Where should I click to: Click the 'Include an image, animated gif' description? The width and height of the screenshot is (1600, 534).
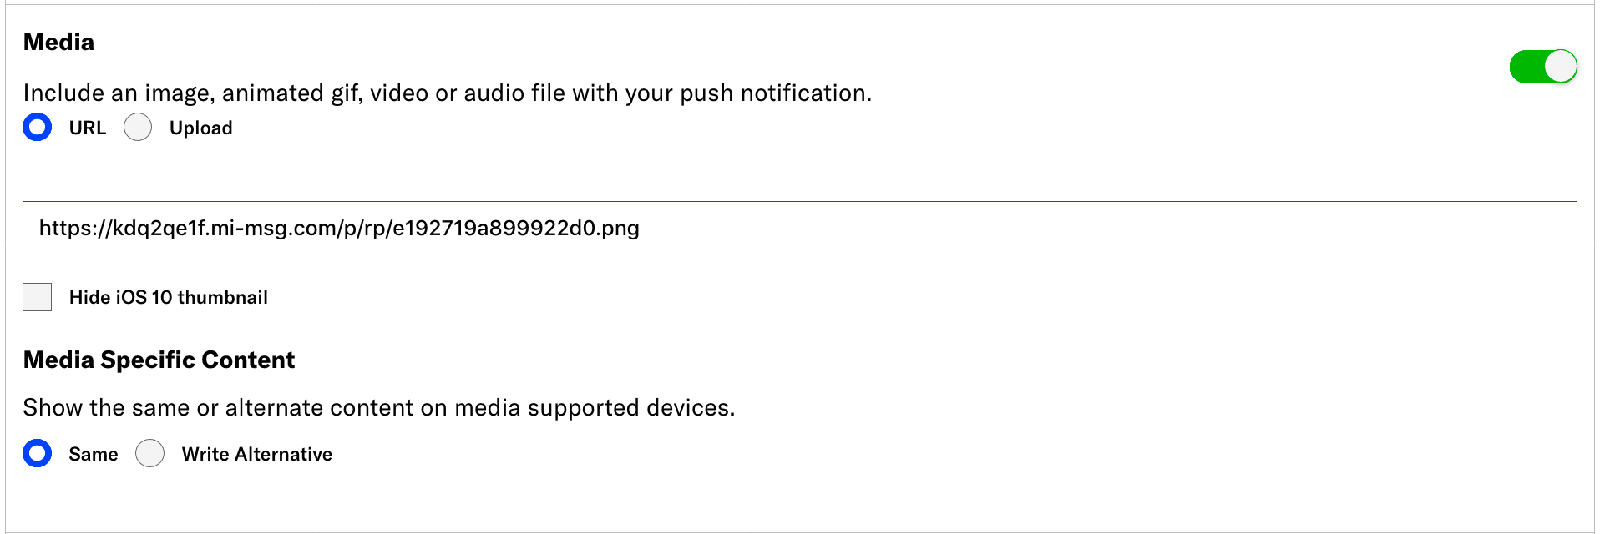447,93
